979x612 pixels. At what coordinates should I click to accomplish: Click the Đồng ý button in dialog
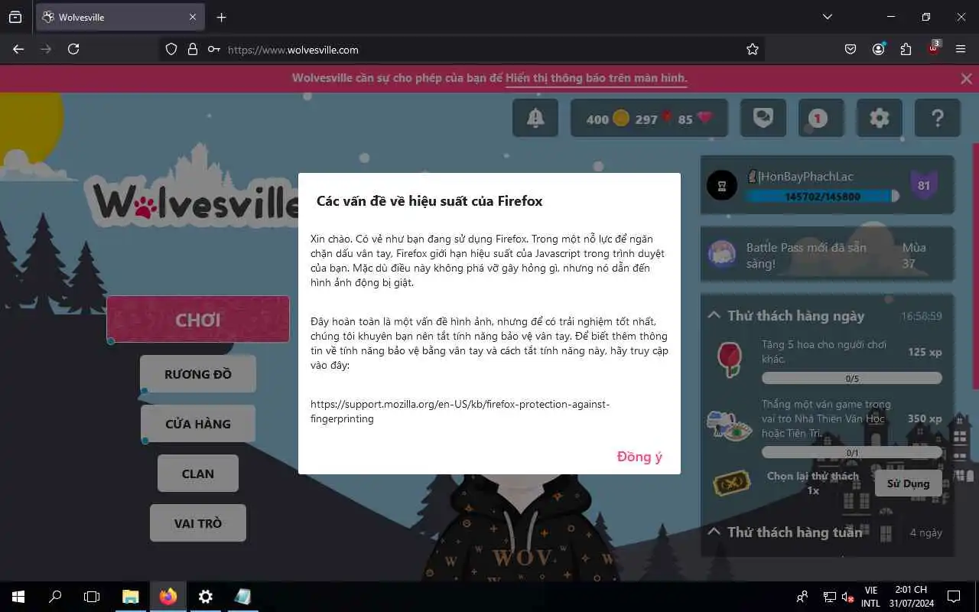(x=639, y=457)
